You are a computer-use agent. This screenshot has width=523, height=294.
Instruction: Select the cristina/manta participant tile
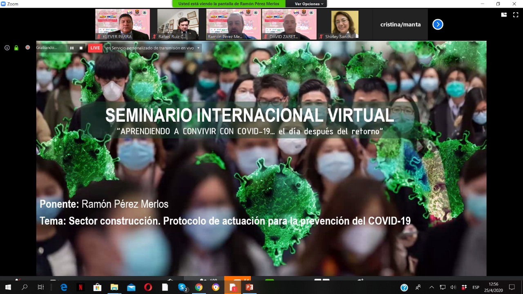click(400, 24)
